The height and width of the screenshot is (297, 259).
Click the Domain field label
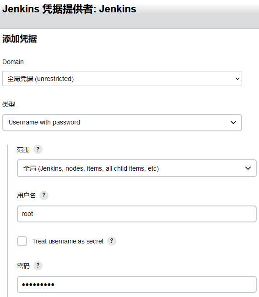tap(13, 62)
